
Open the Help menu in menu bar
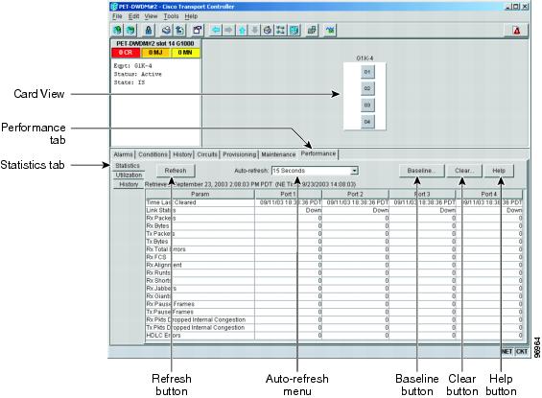191,16
